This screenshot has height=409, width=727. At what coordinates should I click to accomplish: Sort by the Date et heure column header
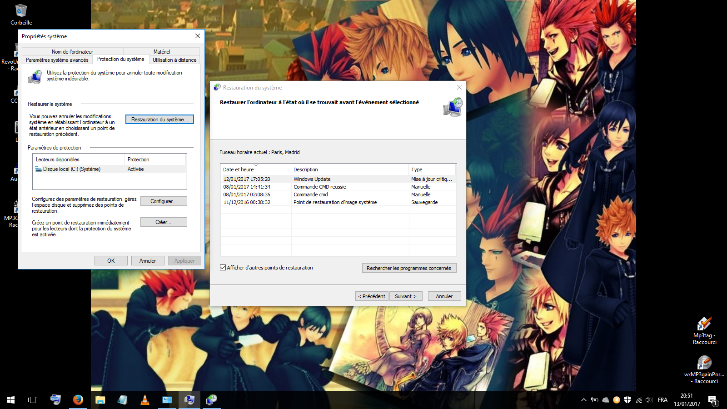(x=256, y=170)
